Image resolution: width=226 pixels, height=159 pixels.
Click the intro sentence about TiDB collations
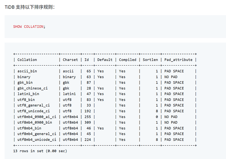29,7
